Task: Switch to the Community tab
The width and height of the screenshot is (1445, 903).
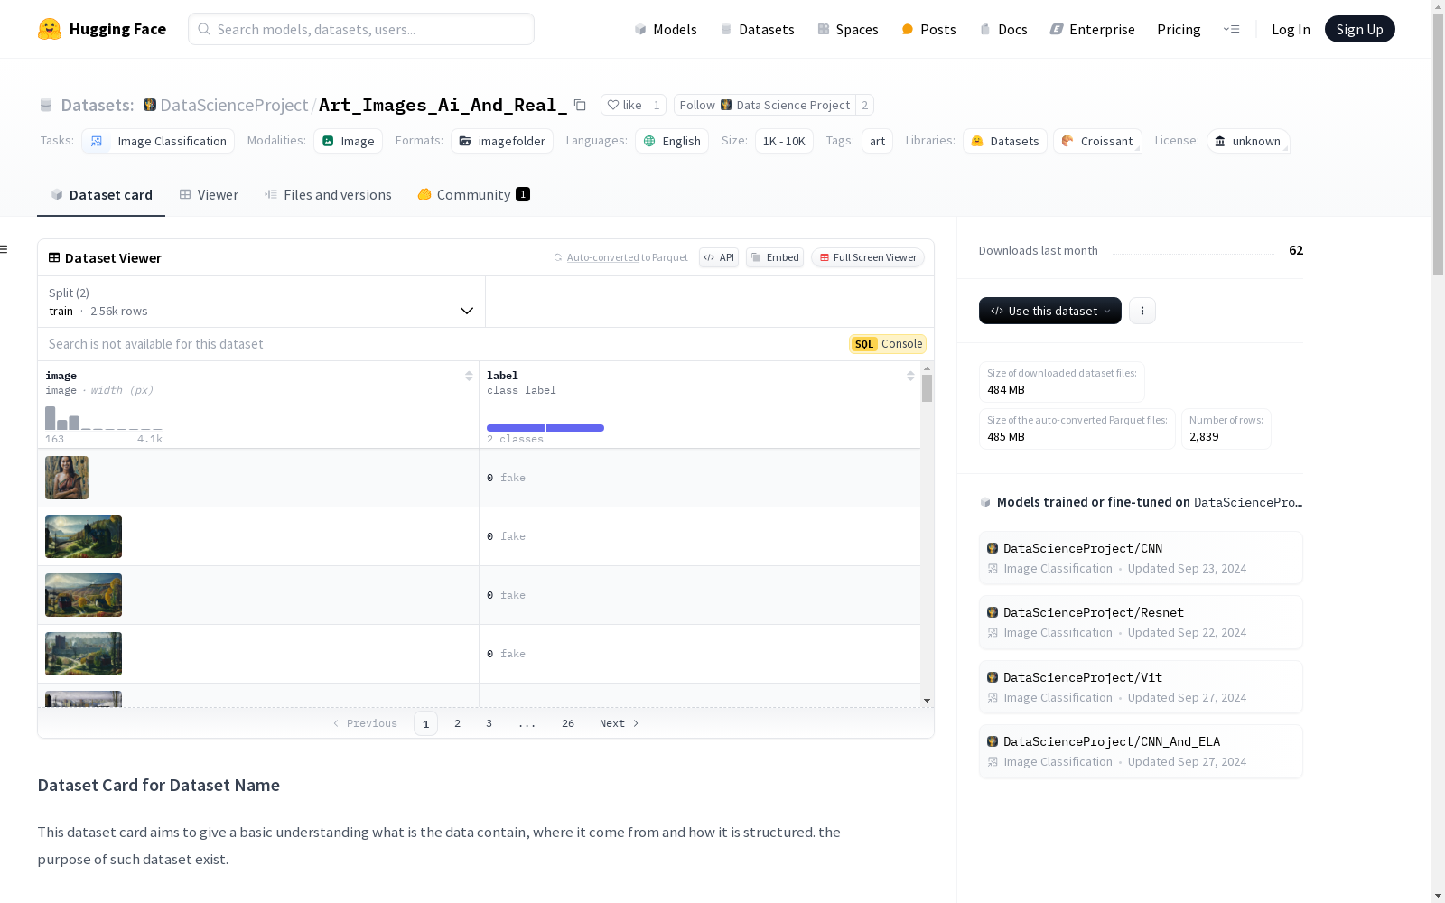Action: (x=474, y=195)
